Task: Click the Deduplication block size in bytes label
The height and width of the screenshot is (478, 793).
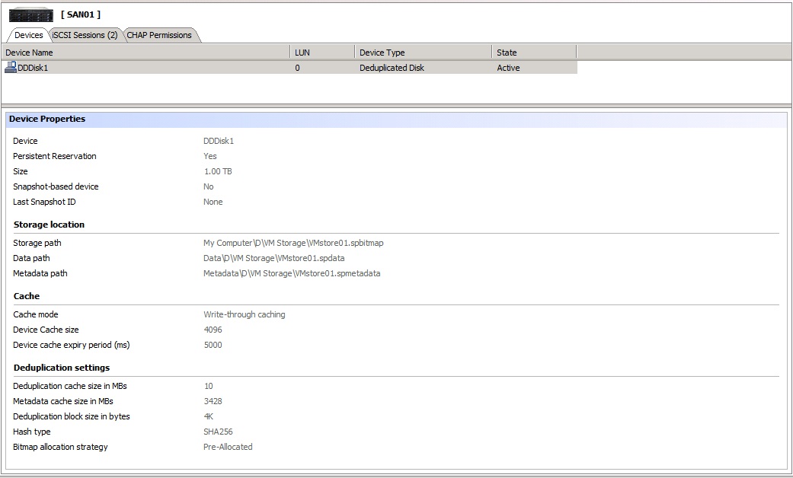Action: 72,416
